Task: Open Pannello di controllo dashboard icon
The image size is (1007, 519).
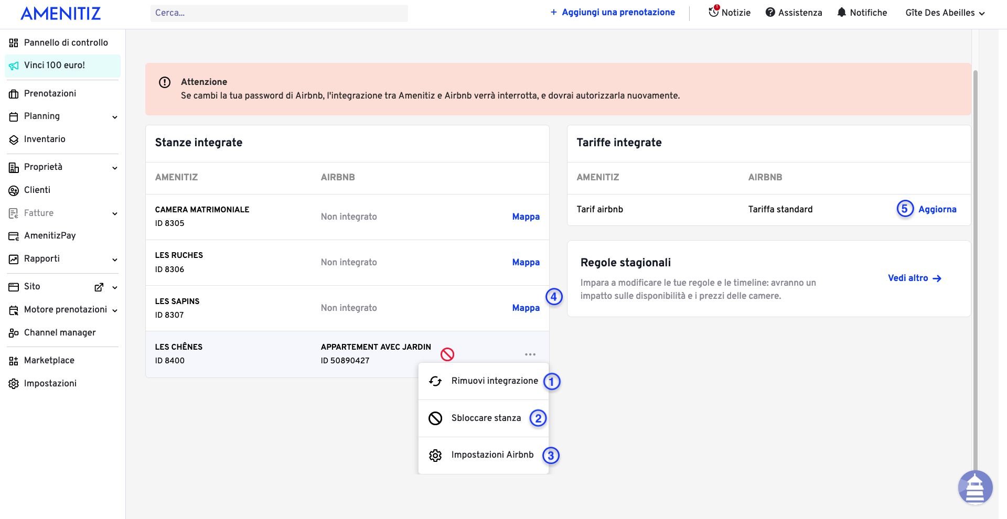Action: [x=14, y=43]
